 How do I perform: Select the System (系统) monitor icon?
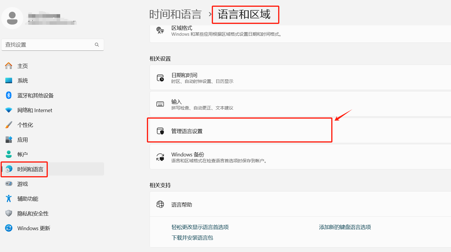pyautogui.click(x=9, y=81)
